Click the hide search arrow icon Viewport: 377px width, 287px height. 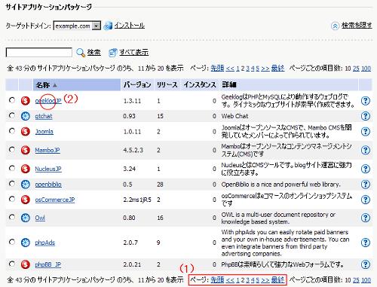pos(335,26)
